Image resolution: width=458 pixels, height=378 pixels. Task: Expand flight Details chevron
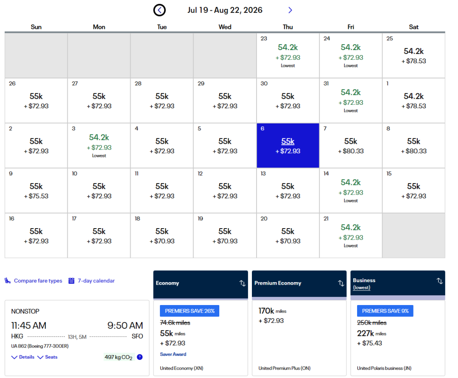pos(14,357)
